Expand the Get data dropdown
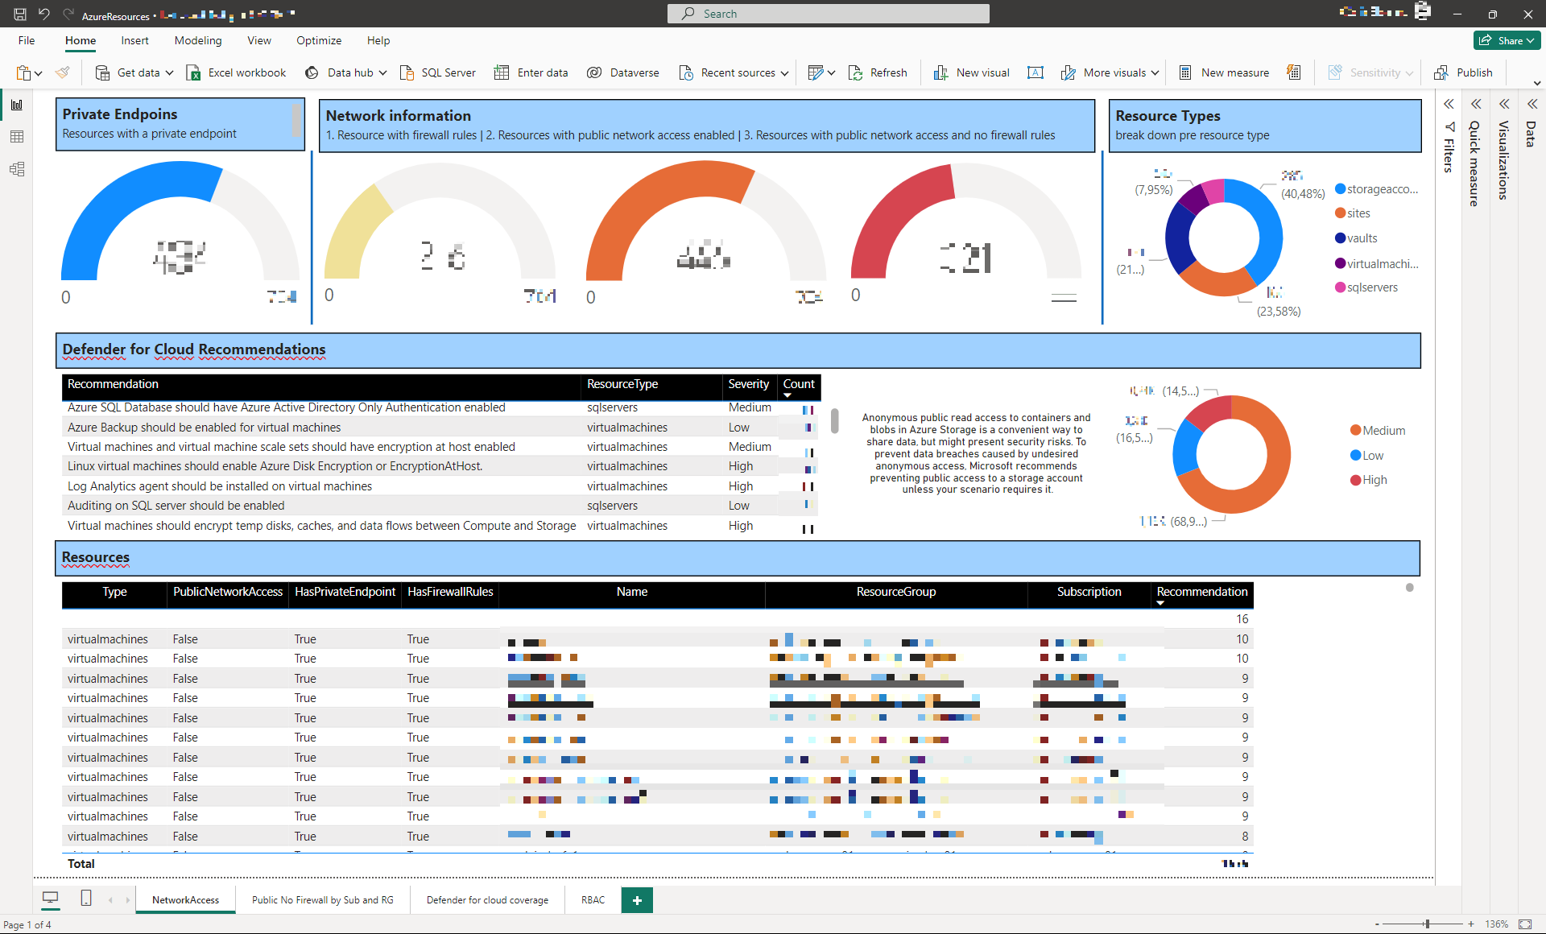The width and height of the screenshot is (1546, 934). click(169, 72)
